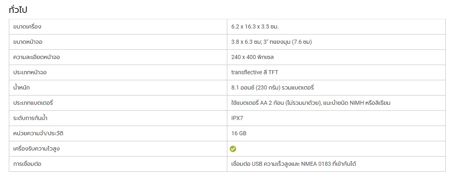Image resolution: width=453 pixels, height=179 pixels.
Task: Select the ประเภทแบตเตอรี่ row label
Action: 33,103
